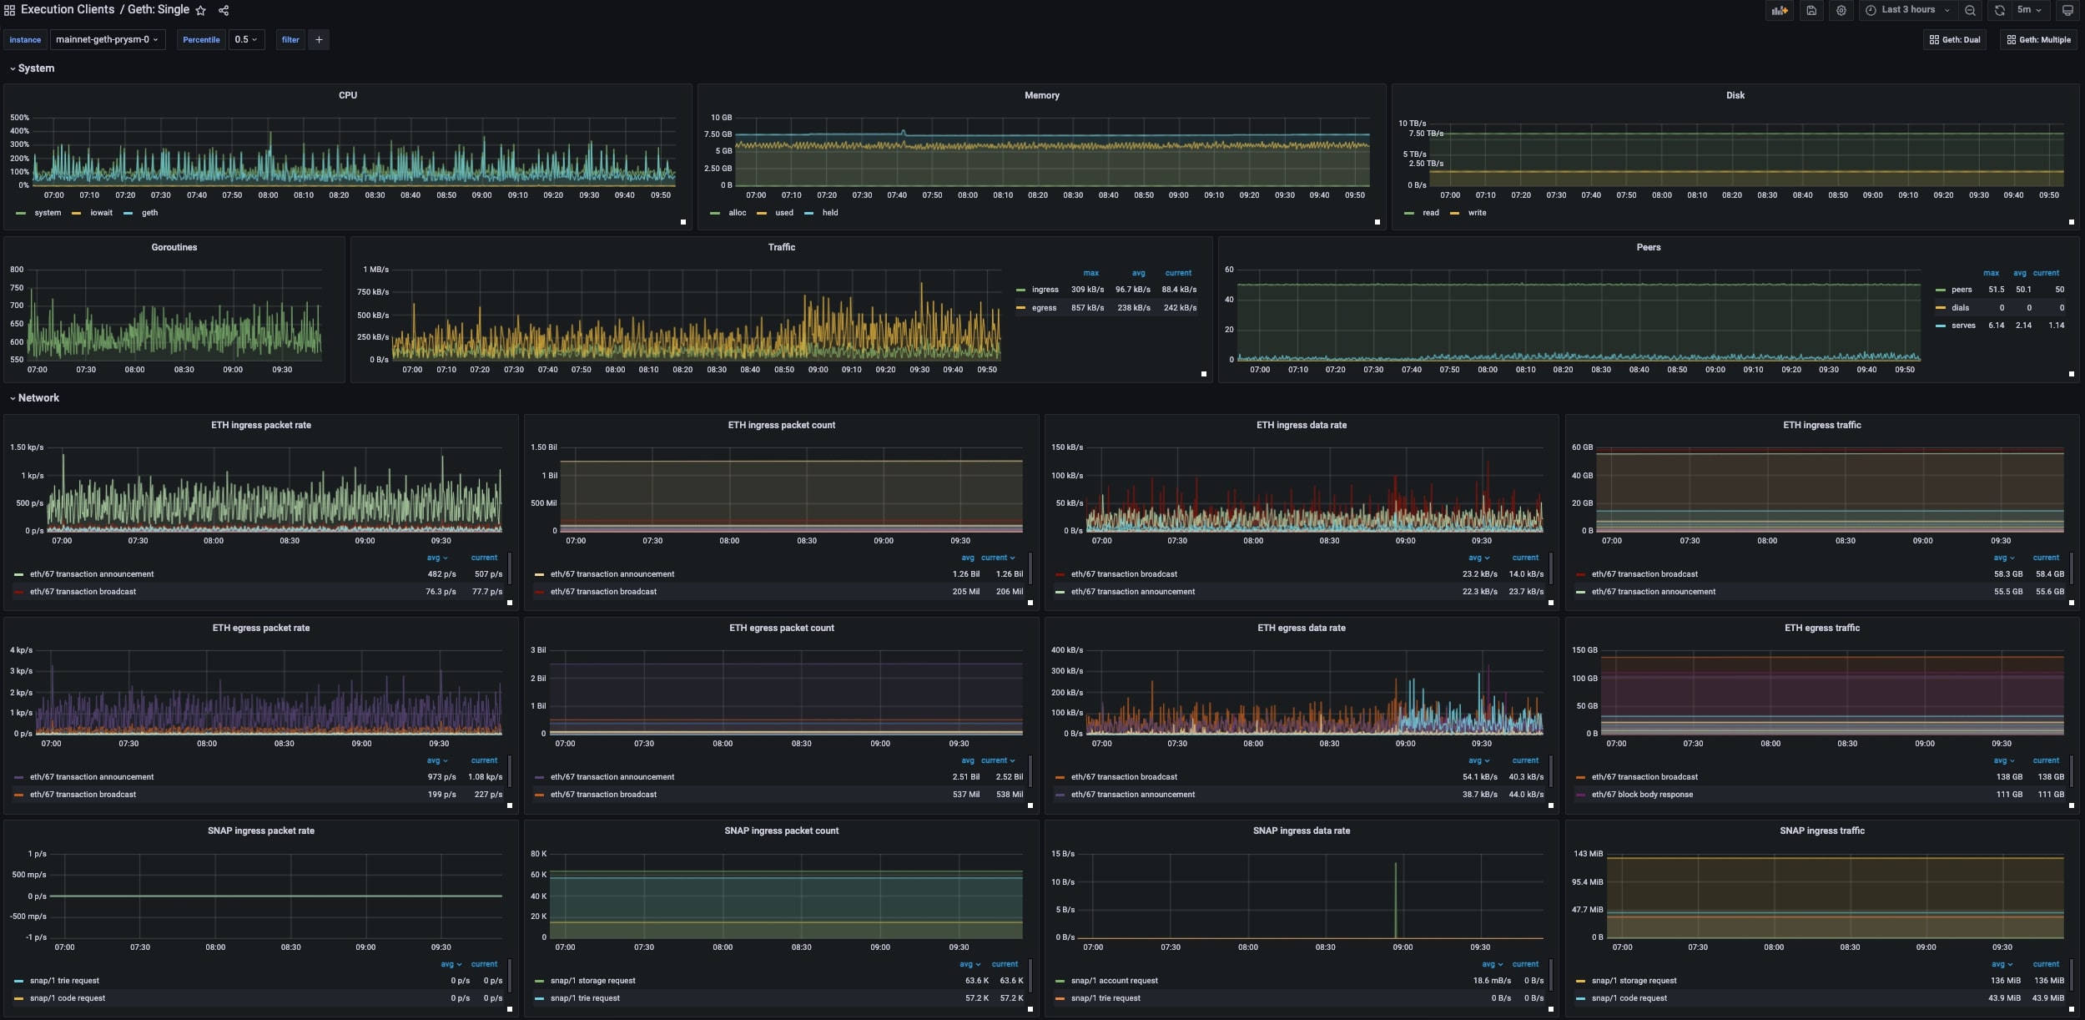Click the Save dashboard icon
Screen dimensions: 2085x1020
(x=1811, y=11)
